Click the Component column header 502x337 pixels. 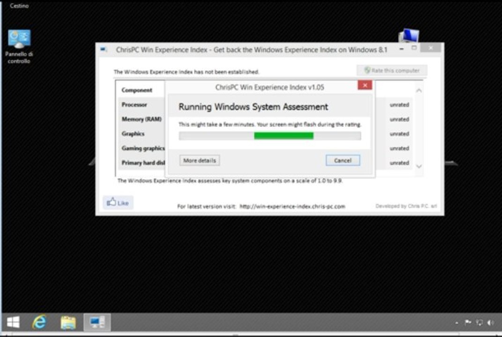[x=137, y=90]
